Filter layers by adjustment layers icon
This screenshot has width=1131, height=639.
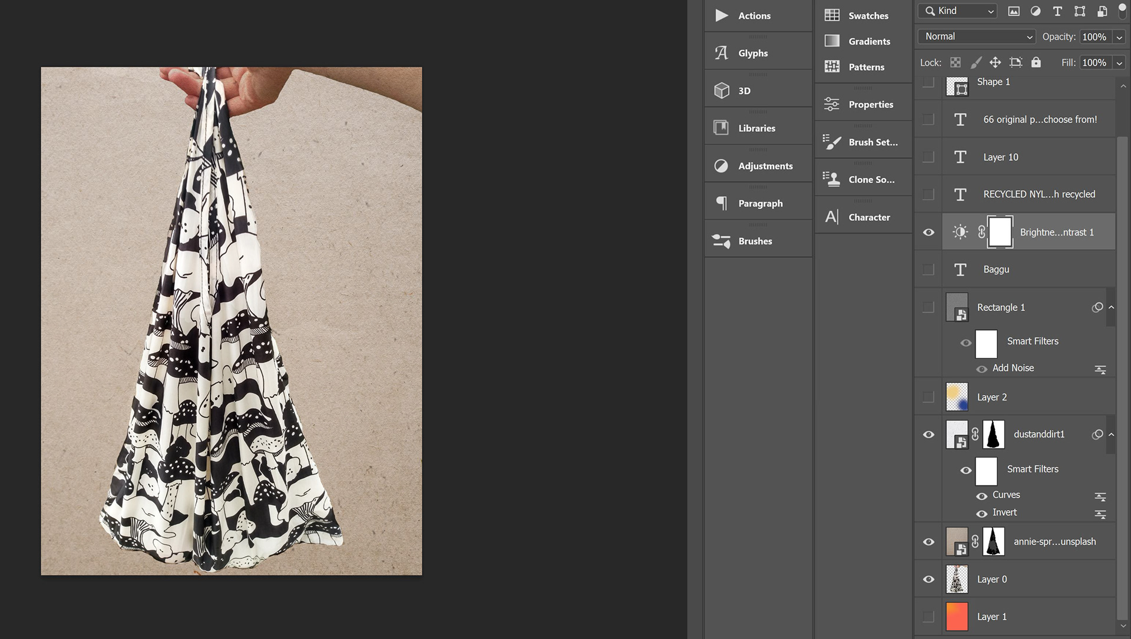pyautogui.click(x=1036, y=11)
